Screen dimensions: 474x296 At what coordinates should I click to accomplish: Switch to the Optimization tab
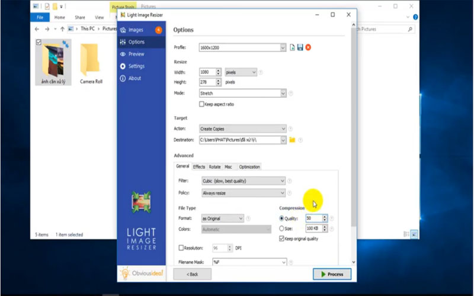(x=249, y=167)
